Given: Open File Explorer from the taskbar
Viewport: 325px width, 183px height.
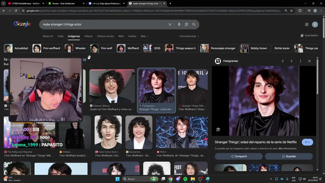Looking at the screenshot, I should coord(193,179).
